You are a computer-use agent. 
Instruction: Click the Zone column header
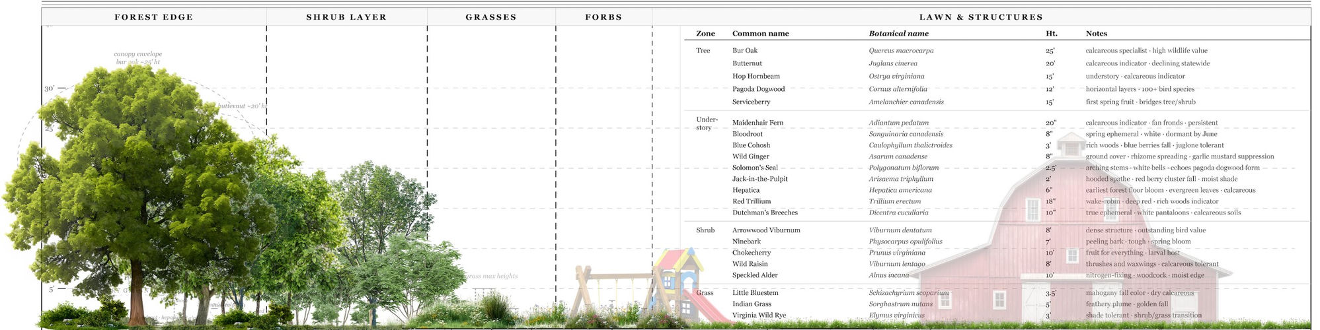[x=705, y=34]
